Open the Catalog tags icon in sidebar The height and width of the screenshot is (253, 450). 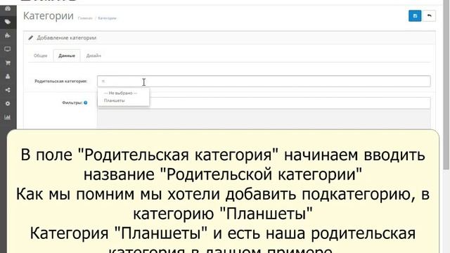(8, 22)
